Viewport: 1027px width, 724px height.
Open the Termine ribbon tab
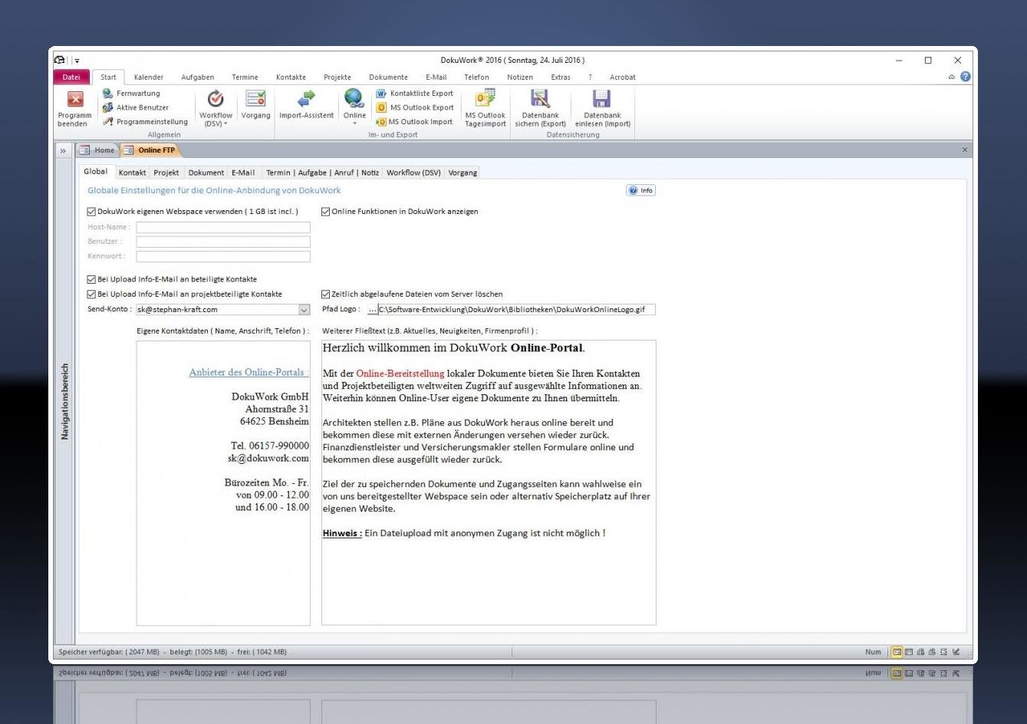click(x=245, y=77)
